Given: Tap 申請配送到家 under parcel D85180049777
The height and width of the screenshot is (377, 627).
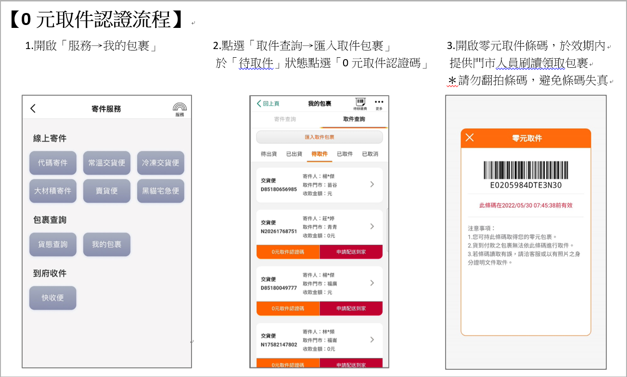Looking at the screenshot, I should coord(351,309).
